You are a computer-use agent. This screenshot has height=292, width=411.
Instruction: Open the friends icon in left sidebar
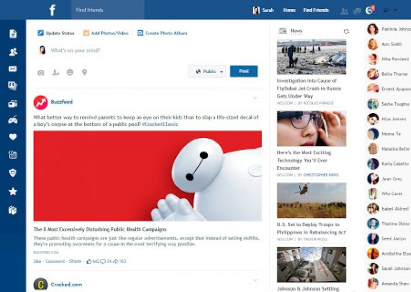(13, 52)
